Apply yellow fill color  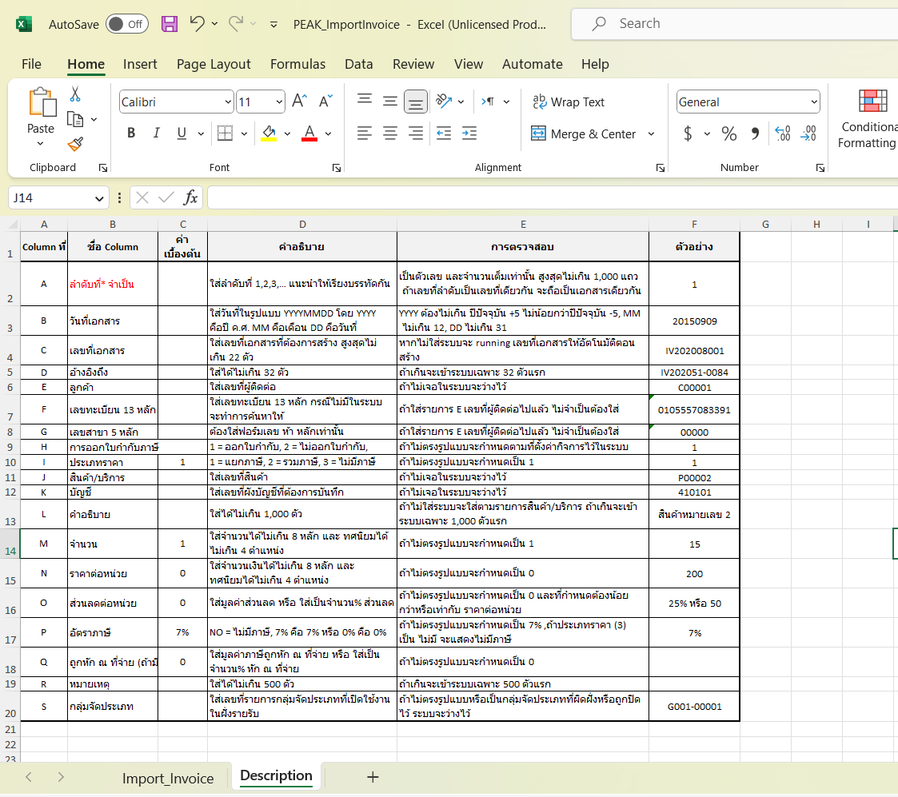pos(269,133)
